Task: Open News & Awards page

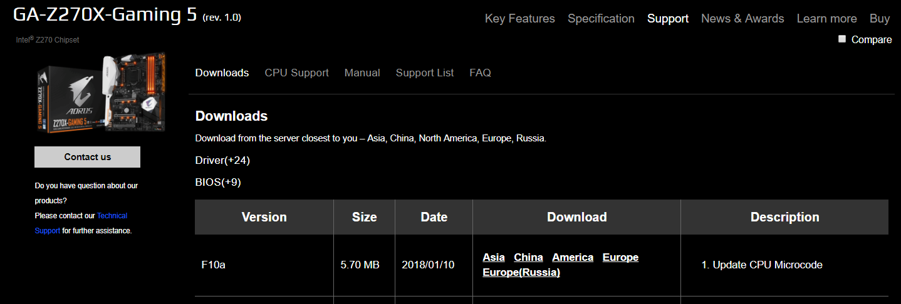Action: 742,19
